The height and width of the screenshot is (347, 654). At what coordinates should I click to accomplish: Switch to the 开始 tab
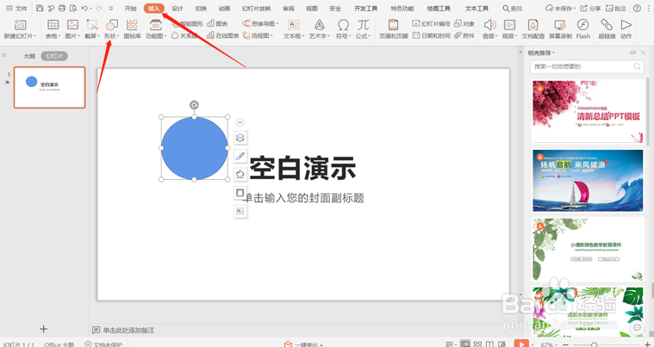click(x=131, y=9)
